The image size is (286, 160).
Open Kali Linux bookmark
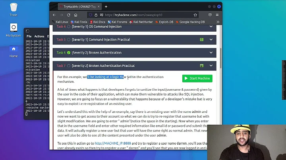[60, 22]
